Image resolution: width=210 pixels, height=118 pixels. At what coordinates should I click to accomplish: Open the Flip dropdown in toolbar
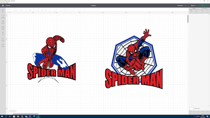(x=46, y=10)
